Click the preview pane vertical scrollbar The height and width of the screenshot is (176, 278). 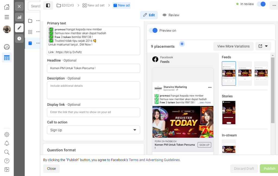coord(273,90)
